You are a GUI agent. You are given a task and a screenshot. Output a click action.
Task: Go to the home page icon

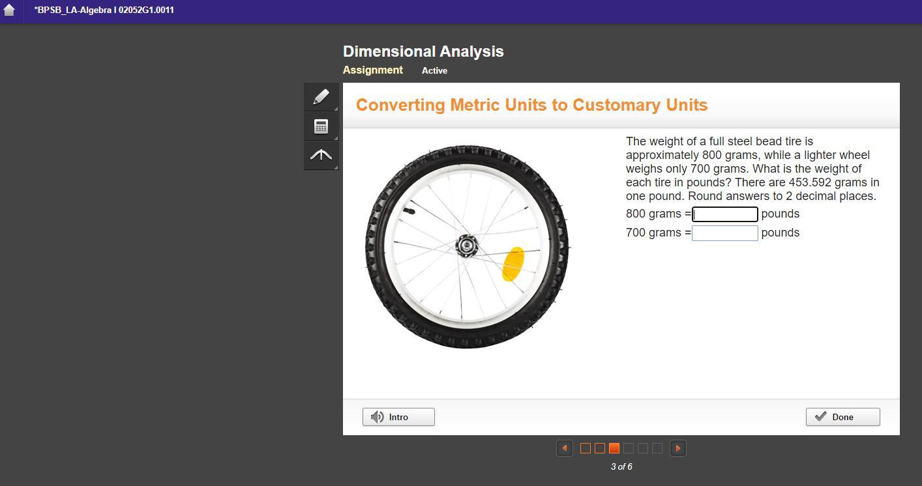tap(9, 10)
